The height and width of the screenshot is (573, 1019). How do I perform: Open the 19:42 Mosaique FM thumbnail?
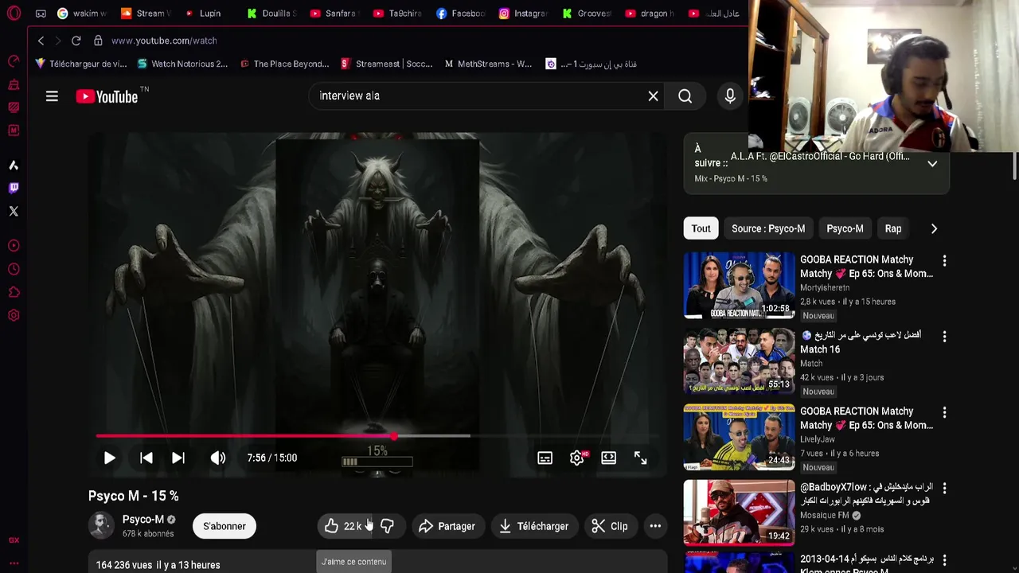click(739, 512)
